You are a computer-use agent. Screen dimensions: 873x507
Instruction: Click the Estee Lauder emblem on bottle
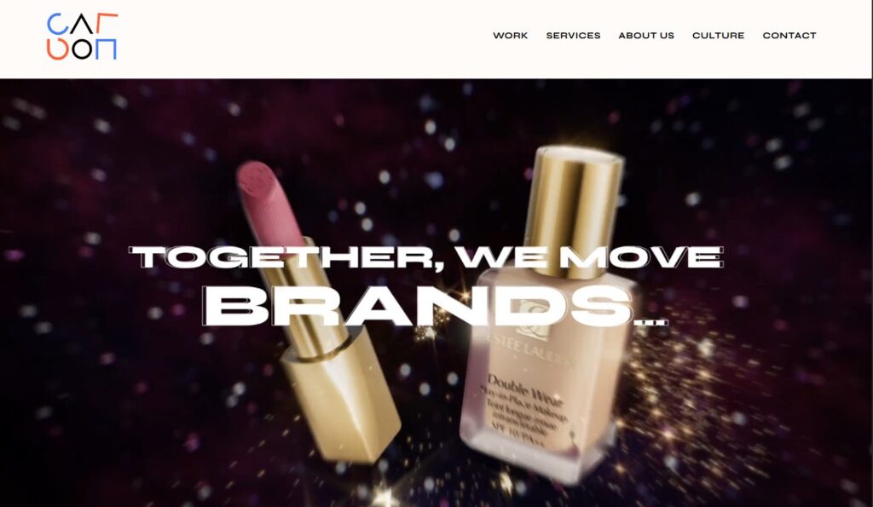[534, 320]
